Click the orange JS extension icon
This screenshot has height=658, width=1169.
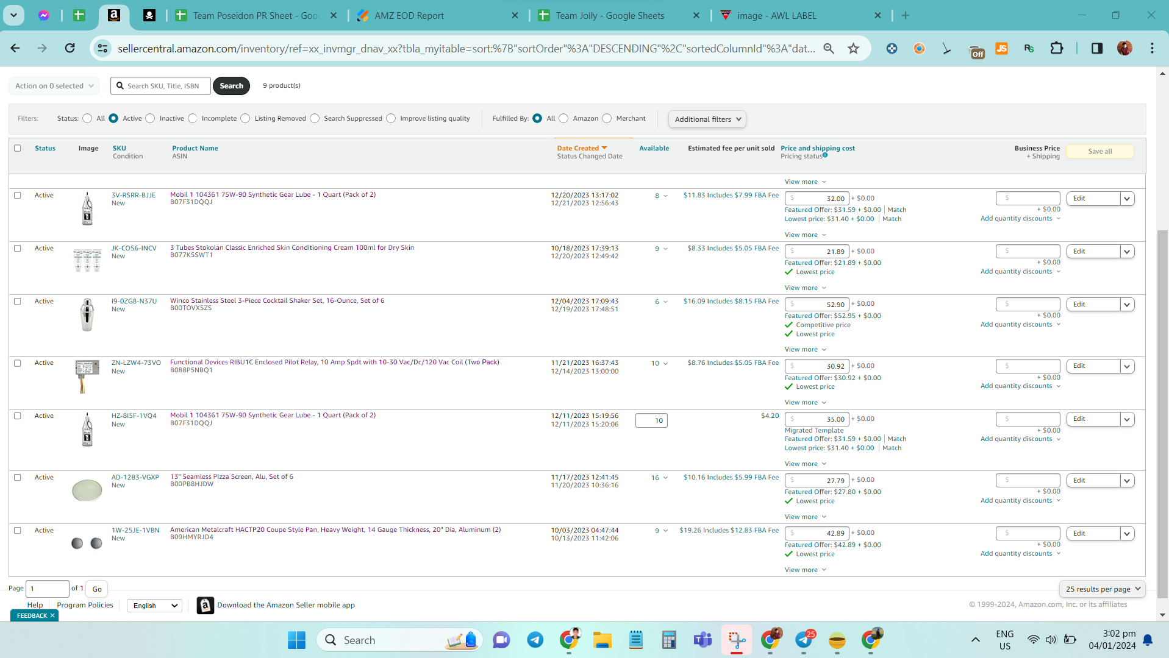click(x=1001, y=48)
